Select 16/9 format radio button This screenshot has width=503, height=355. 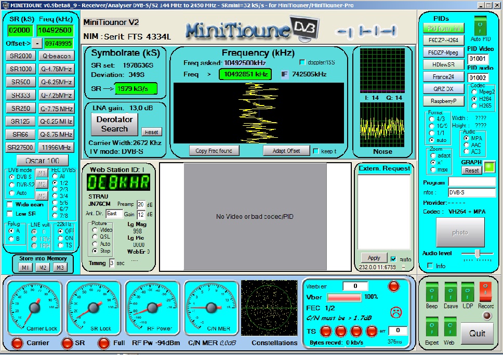[x=432, y=126]
